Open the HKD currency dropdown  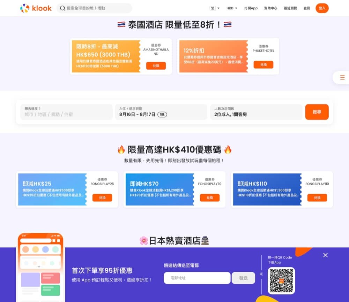(231, 8)
